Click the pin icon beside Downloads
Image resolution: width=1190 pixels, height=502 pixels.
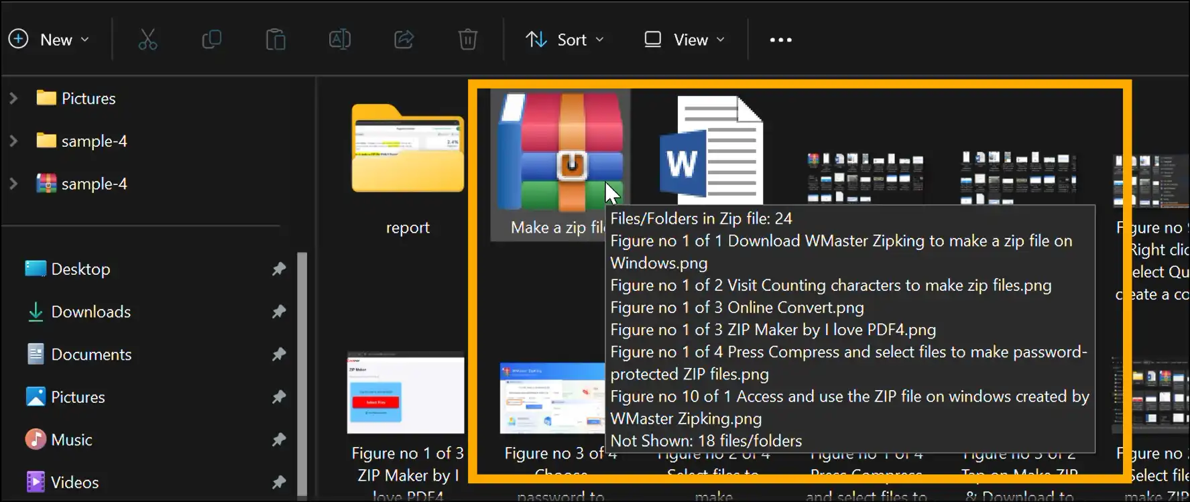point(279,312)
